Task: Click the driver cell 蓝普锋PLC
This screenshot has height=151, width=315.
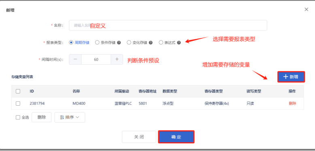Action: (123, 104)
